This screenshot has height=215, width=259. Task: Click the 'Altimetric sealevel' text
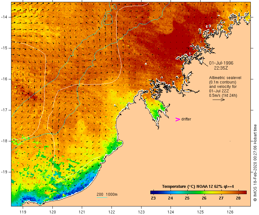point(225,78)
